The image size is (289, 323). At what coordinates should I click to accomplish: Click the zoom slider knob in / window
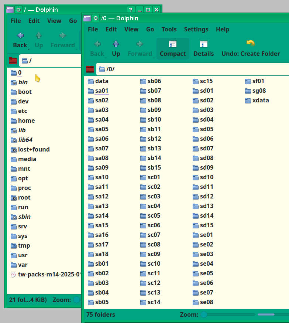pos(76,300)
